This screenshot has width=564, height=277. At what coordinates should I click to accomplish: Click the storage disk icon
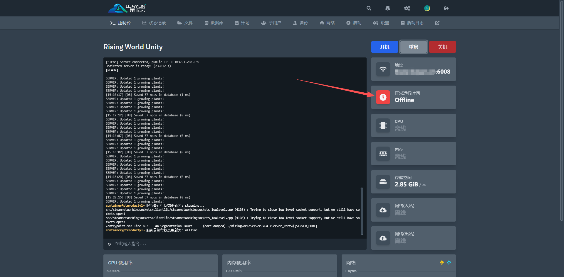383,182
